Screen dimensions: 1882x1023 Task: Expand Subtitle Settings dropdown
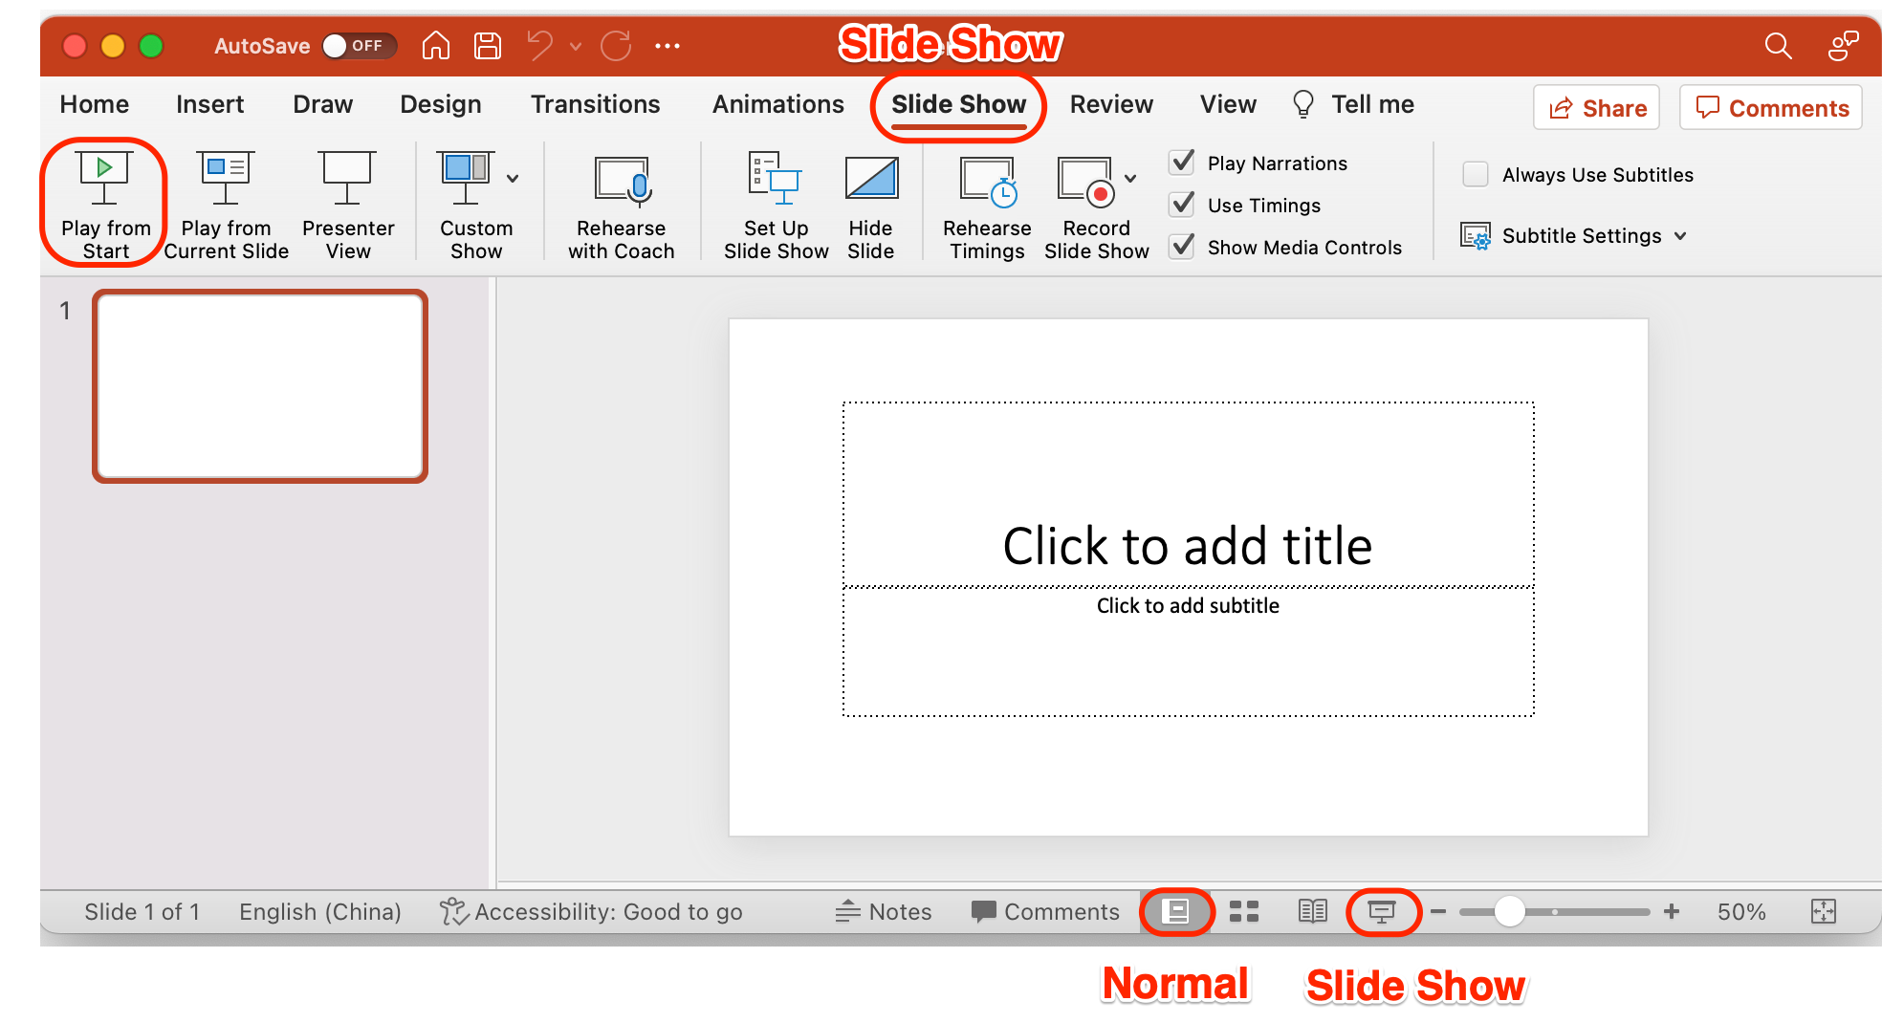(1680, 236)
